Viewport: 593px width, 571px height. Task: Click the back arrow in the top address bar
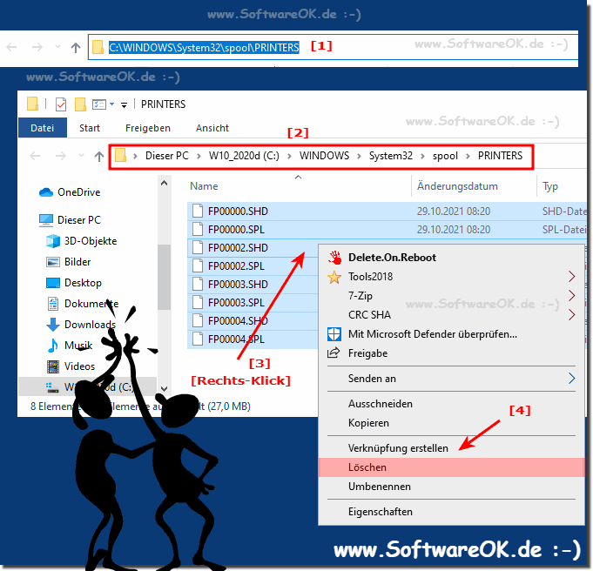pyautogui.click(x=11, y=47)
